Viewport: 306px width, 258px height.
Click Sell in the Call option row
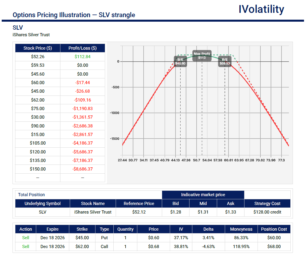(26, 247)
